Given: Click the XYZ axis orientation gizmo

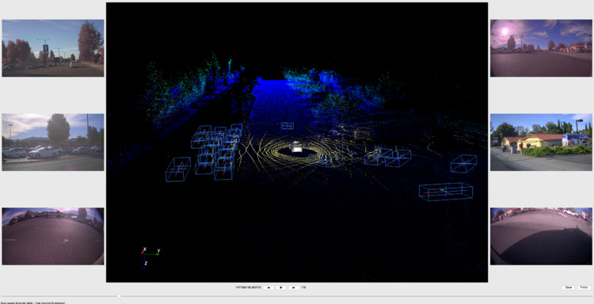Looking at the screenshot, I should point(150,257).
